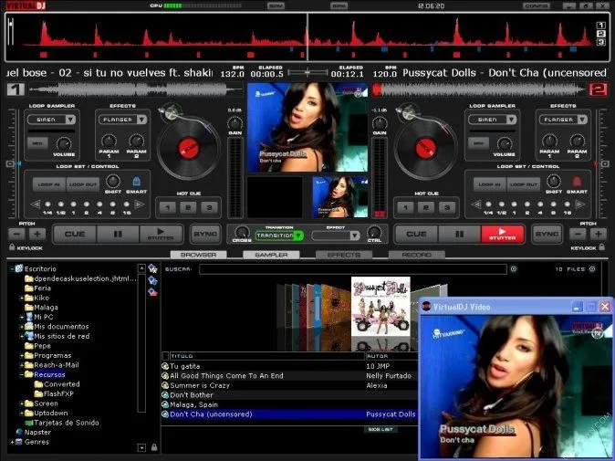
Task: Trigger deck 1 hot cue 3
Action: point(209,207)
